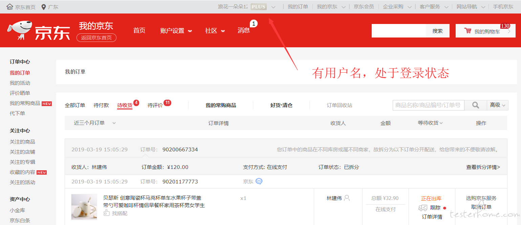This screenshot has height=225, width=521.
Task: Click the 京东首页 link in top bar
Action: point(25,7)
